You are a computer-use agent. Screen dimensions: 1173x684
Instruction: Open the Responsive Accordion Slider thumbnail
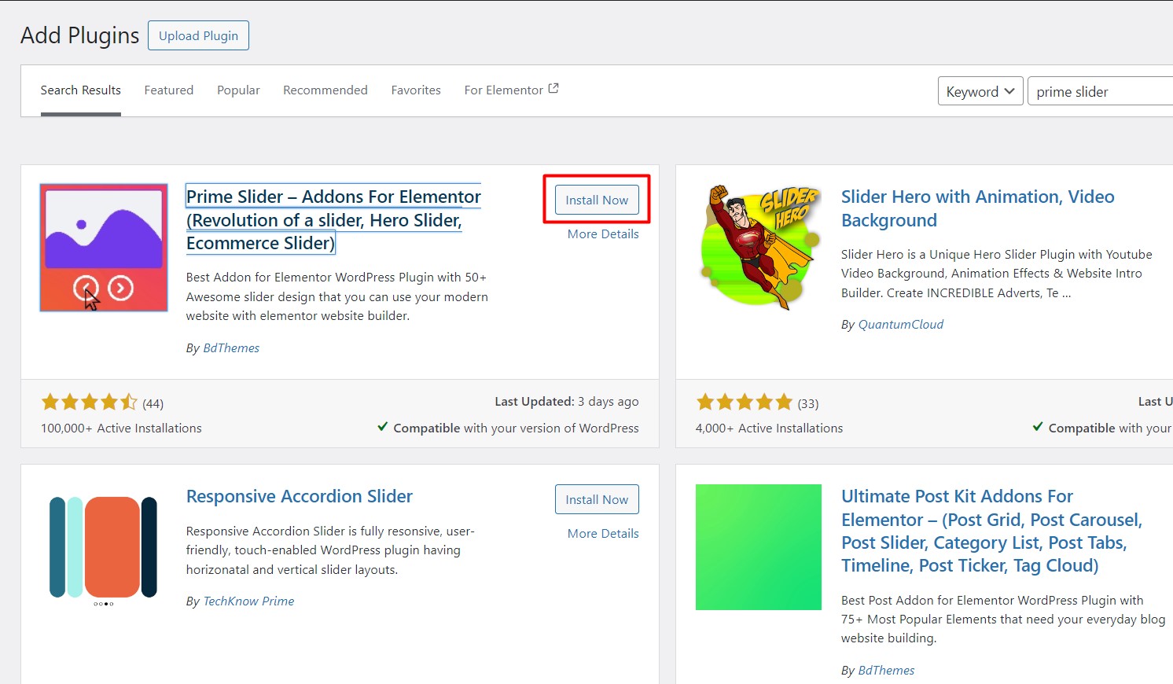pos(104,547)
